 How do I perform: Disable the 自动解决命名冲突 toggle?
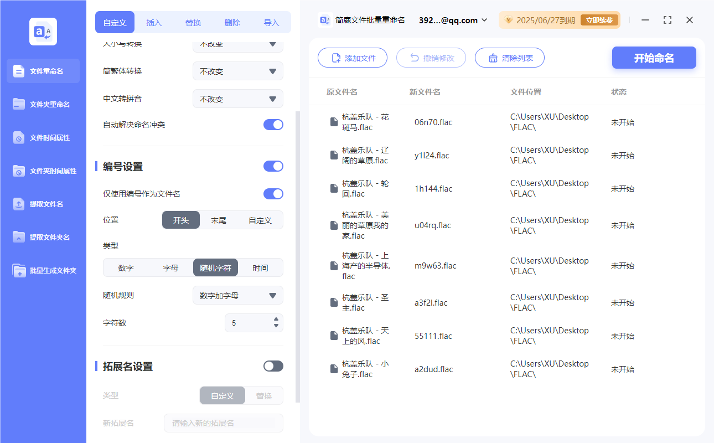tap(273, 125)
